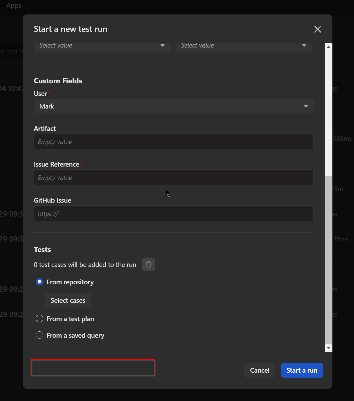Viewport: 354px width, 401px height.
Task: Select the From a saved query option
Action: 39,335
